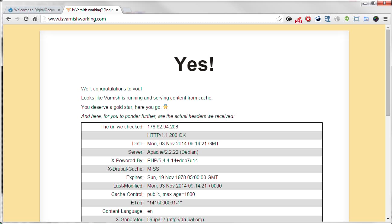
Task: Click the blue 理 character extension
Action: (327, 19)
